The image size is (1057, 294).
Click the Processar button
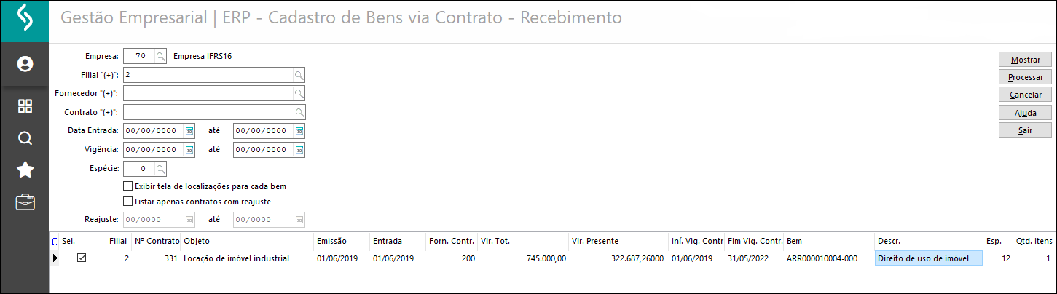coord(1025,77)
